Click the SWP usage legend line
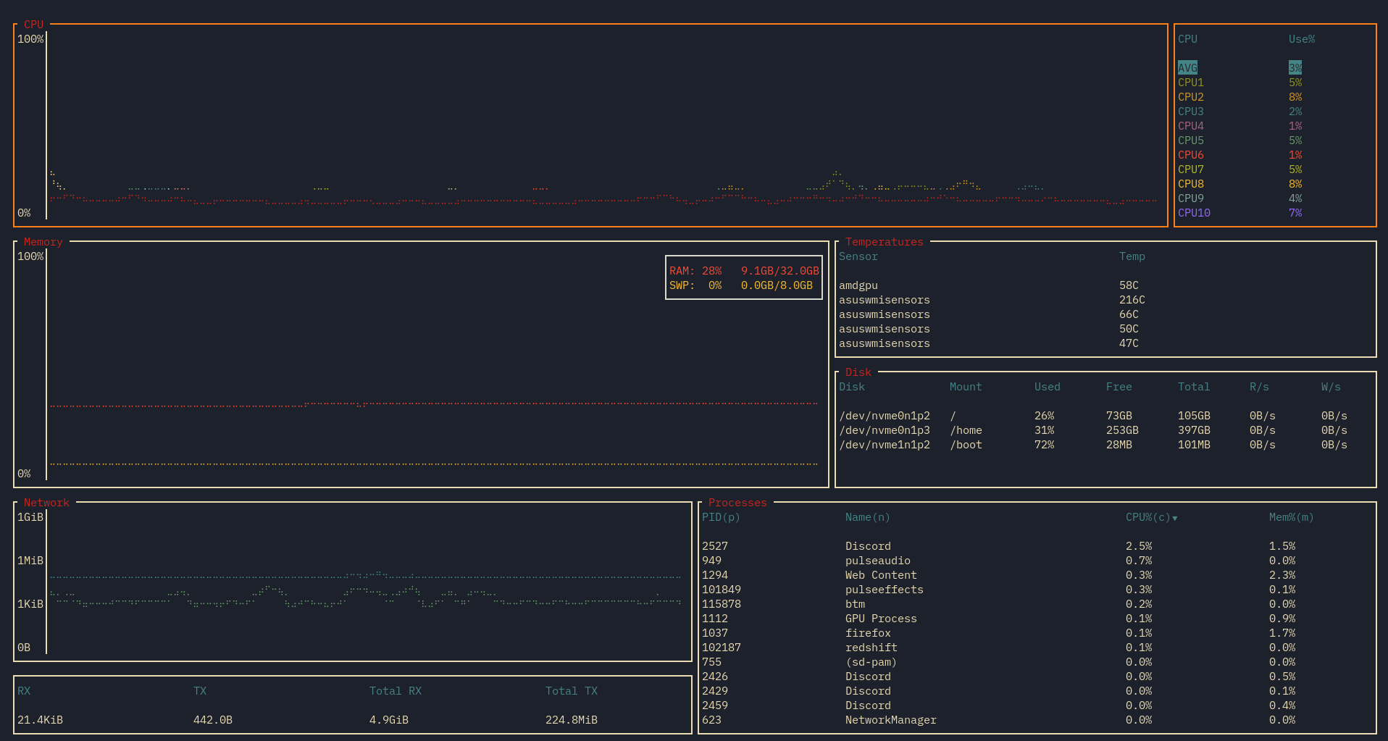The width and height of the screenshot is (1388, 741). [x=740, y=285]
